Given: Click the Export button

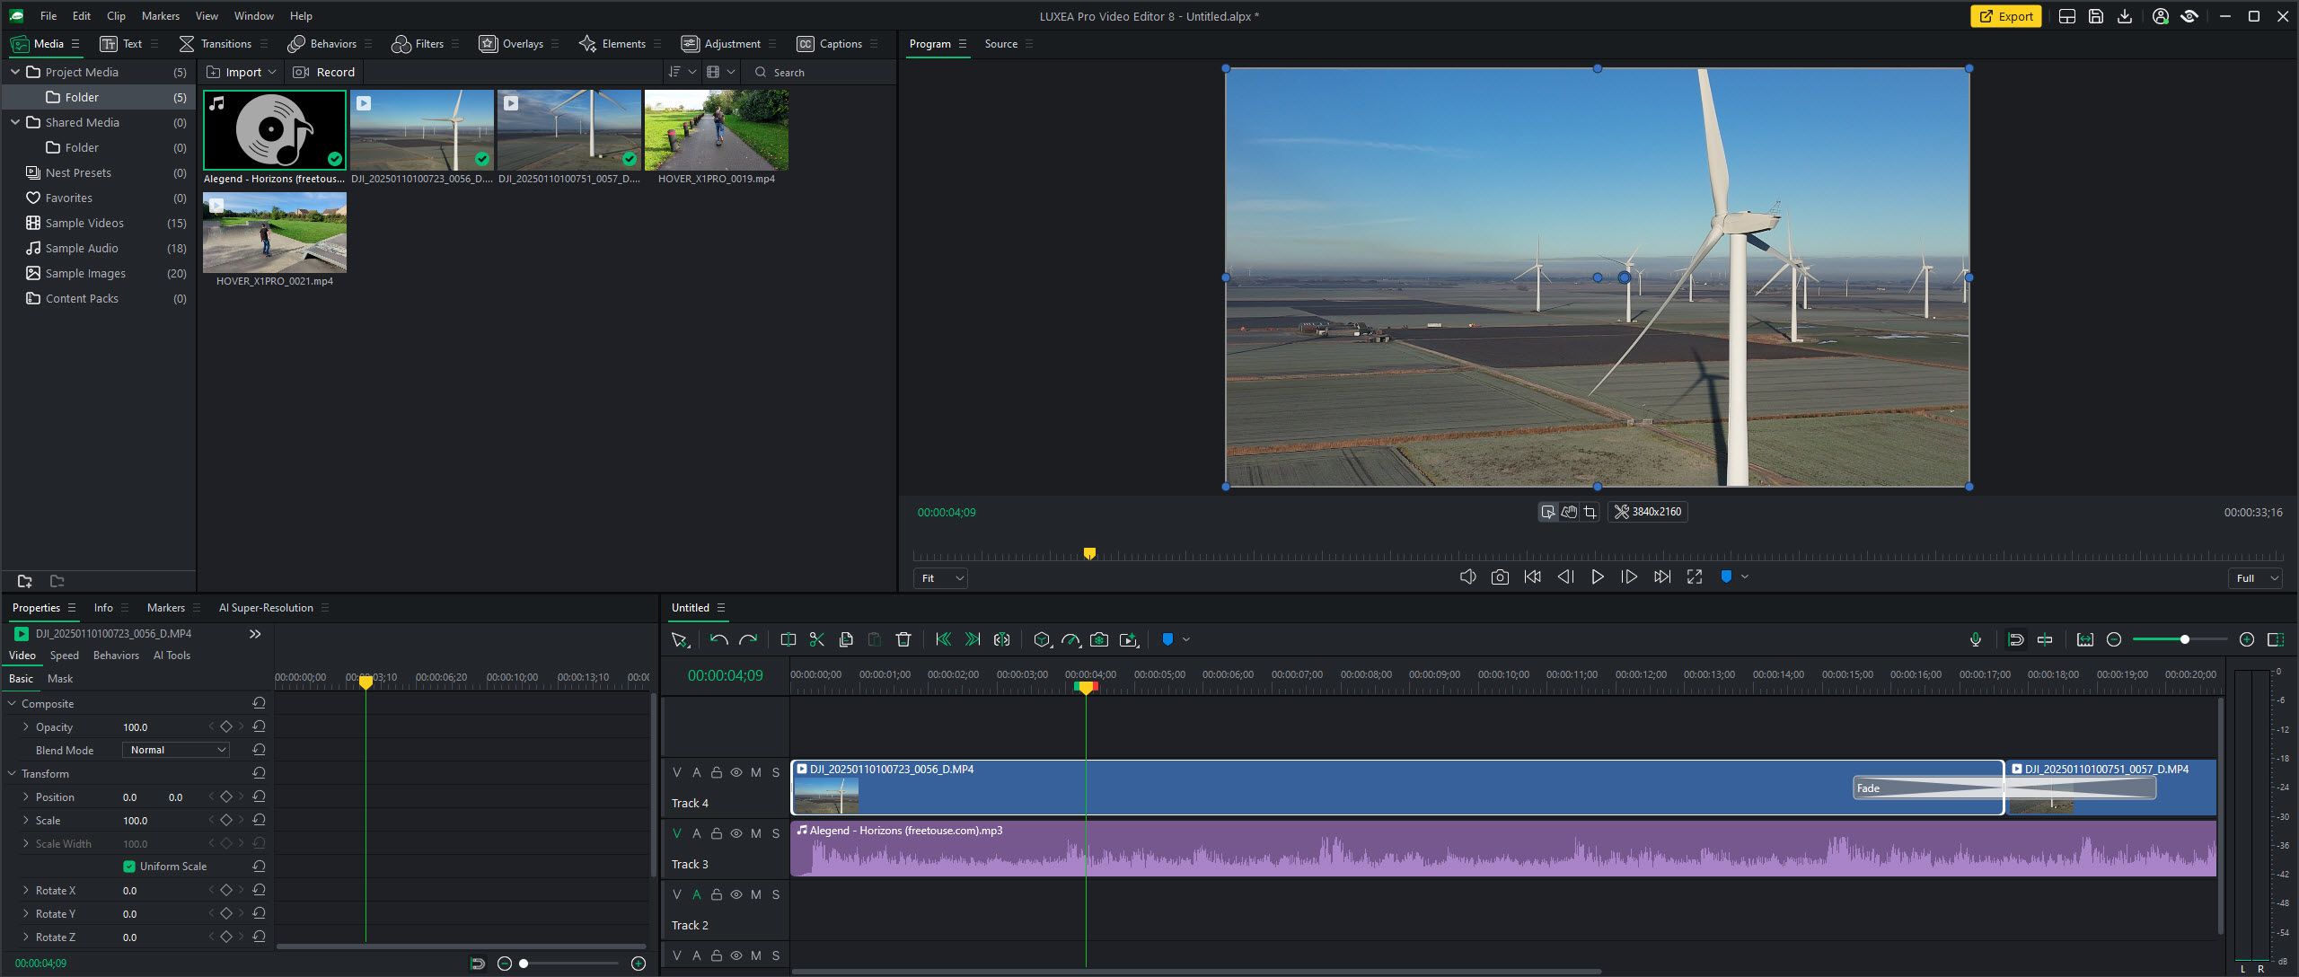Looking at the screenshot, I should (2005, 16).
